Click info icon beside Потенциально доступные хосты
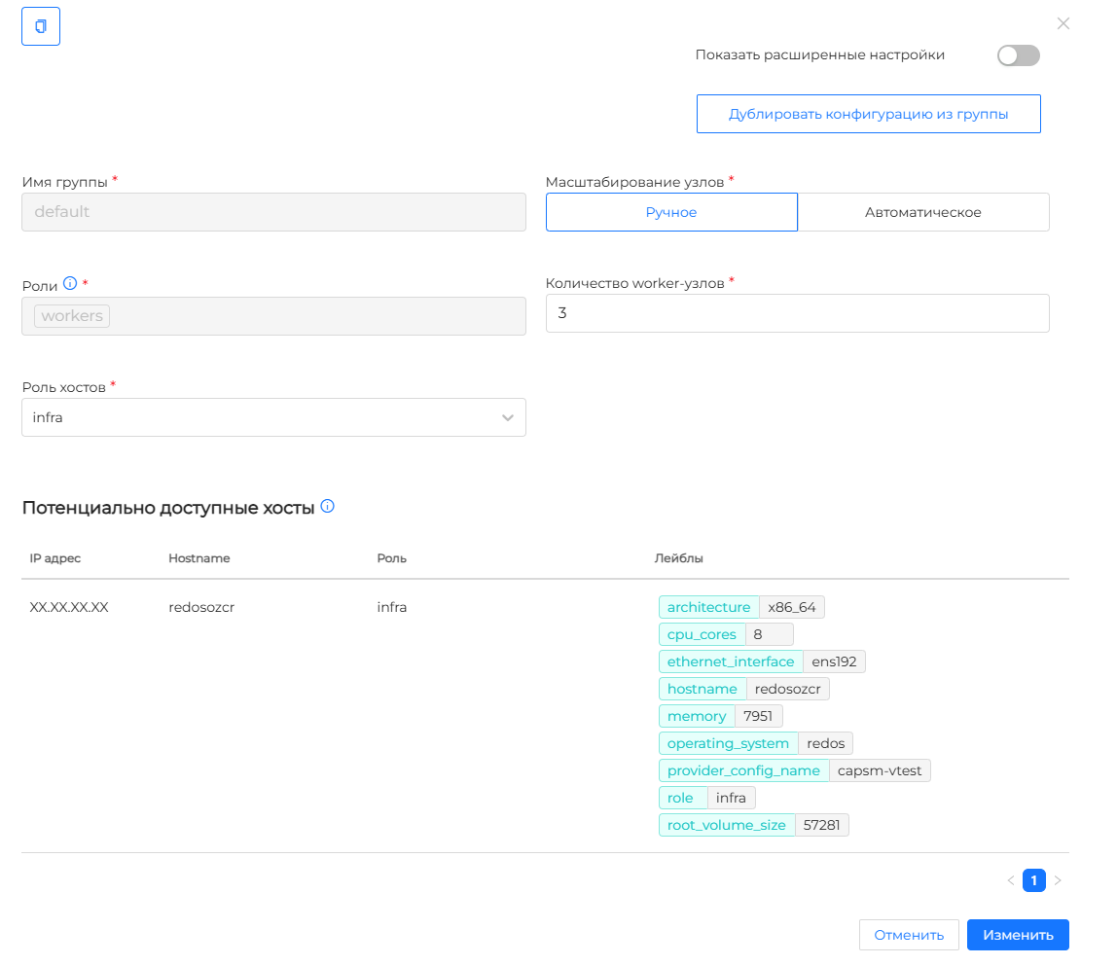The width and height of the screenshot is (1117, 965). tap(327, 507)
